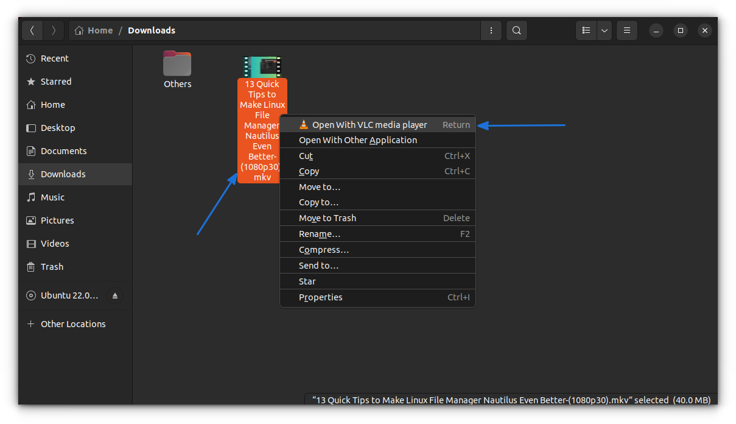Viewport: 736px width, 424px height.
Task: Select the mkv video file thumbnail
Action: point(262,66)
